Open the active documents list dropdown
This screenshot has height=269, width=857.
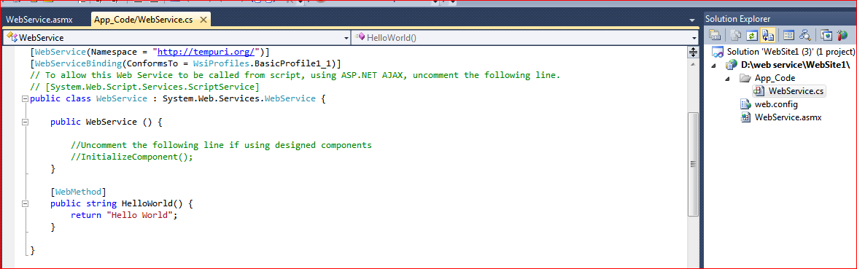[692, 20]
